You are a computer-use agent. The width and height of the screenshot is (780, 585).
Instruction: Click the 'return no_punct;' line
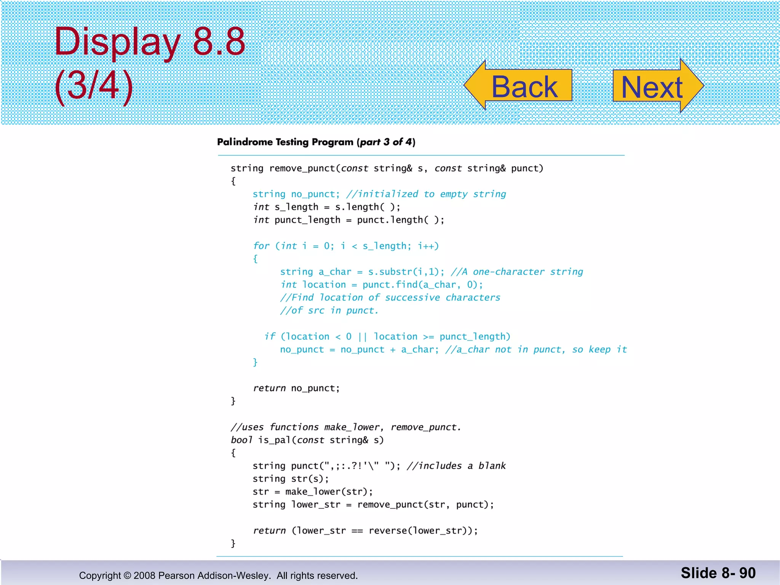tap(296, 388)
